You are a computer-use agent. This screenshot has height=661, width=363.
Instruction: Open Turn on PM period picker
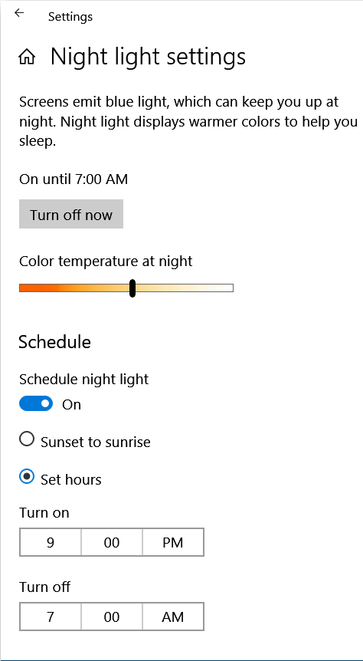(x=173, y=542)
